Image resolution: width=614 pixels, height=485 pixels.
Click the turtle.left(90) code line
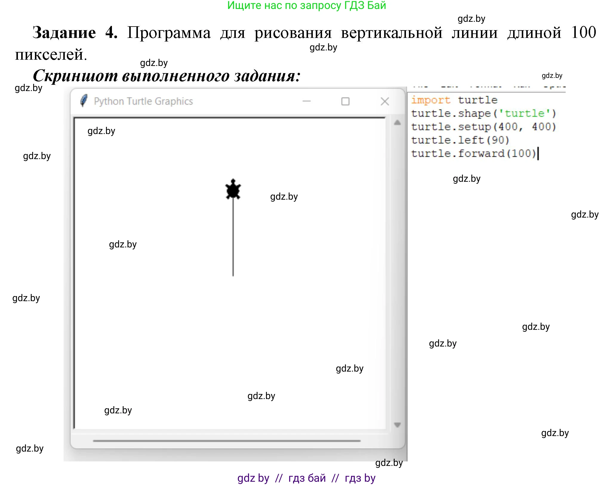pos(460,140)
